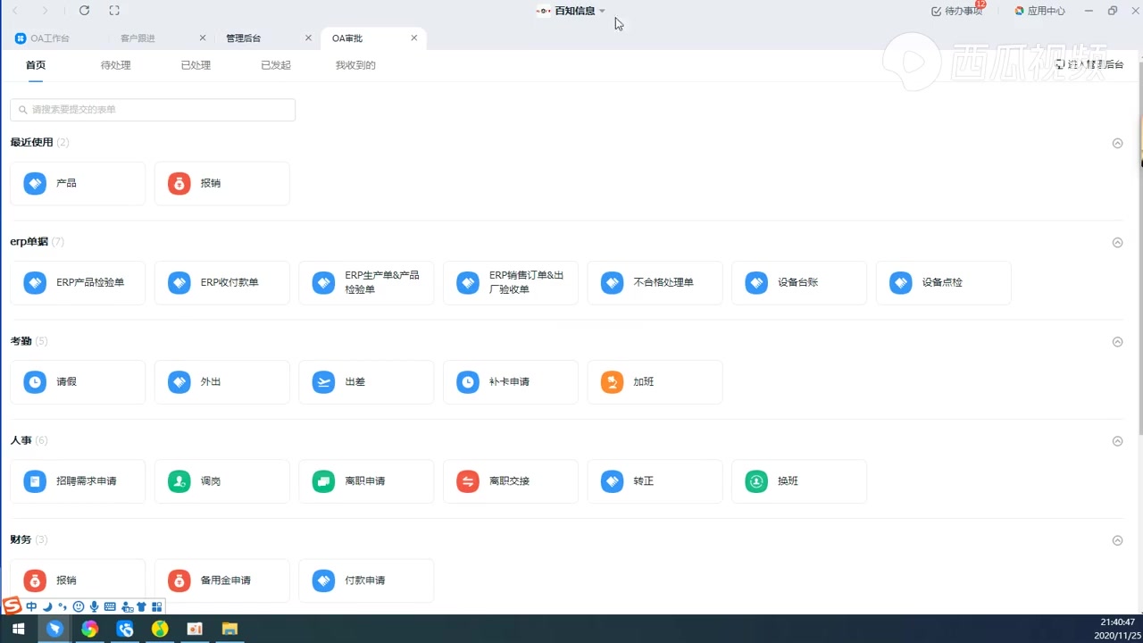Image resolution: width=1143 pixels, height=643 pixels.
Task: Switch to the 我收到的 tab
Action: pos(355,65)
